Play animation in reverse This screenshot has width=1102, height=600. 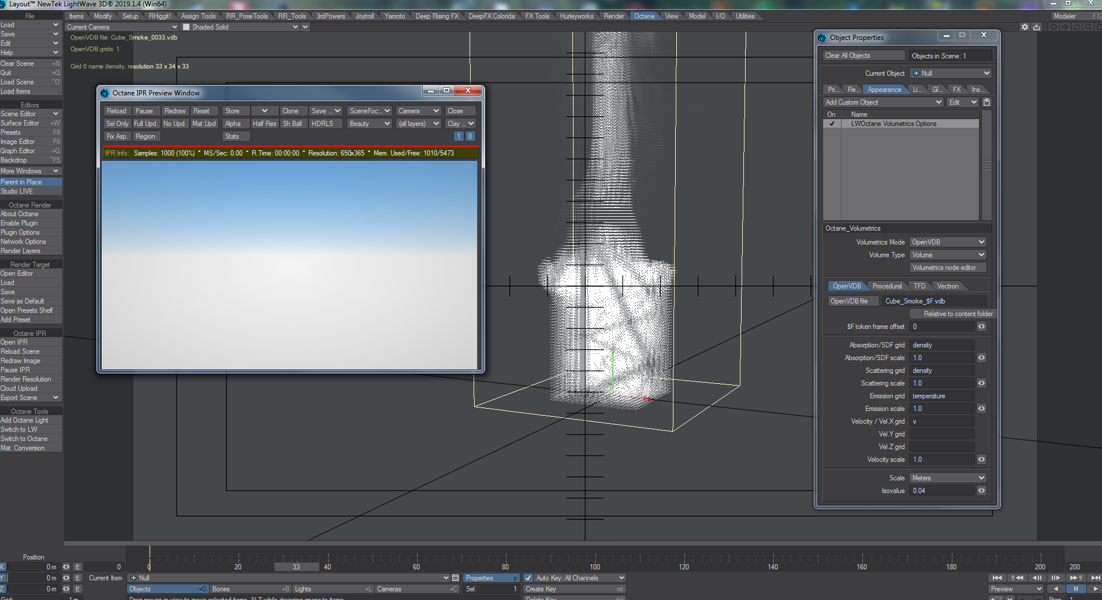point(1056,589)
